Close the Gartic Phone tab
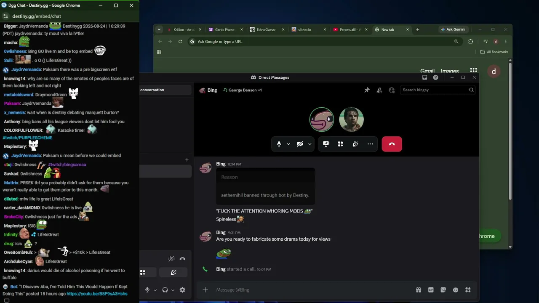This screenshot has height=303, width=539. pos(242,29)
